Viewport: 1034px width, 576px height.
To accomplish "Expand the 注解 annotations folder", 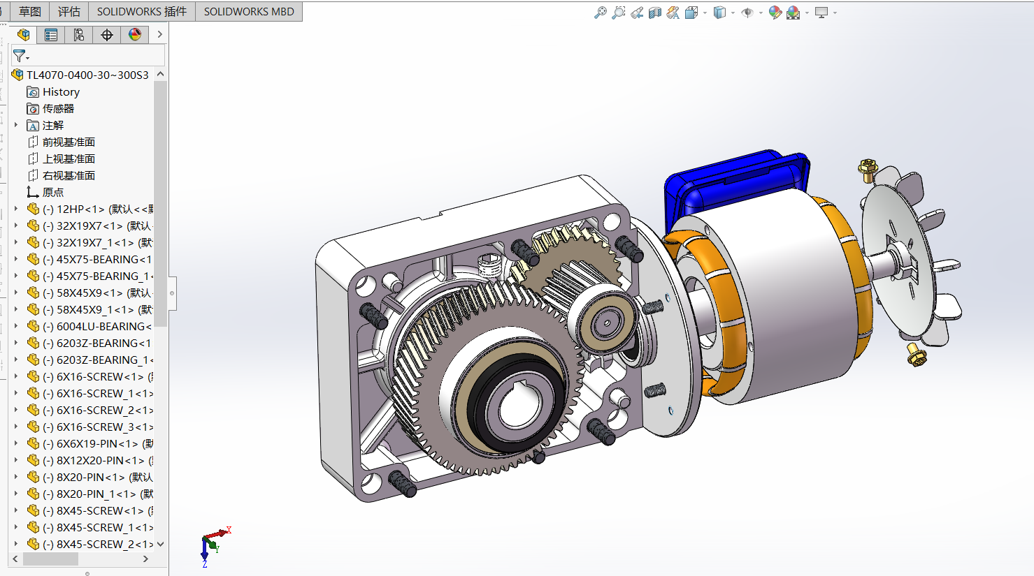I will tap(16, 125).
